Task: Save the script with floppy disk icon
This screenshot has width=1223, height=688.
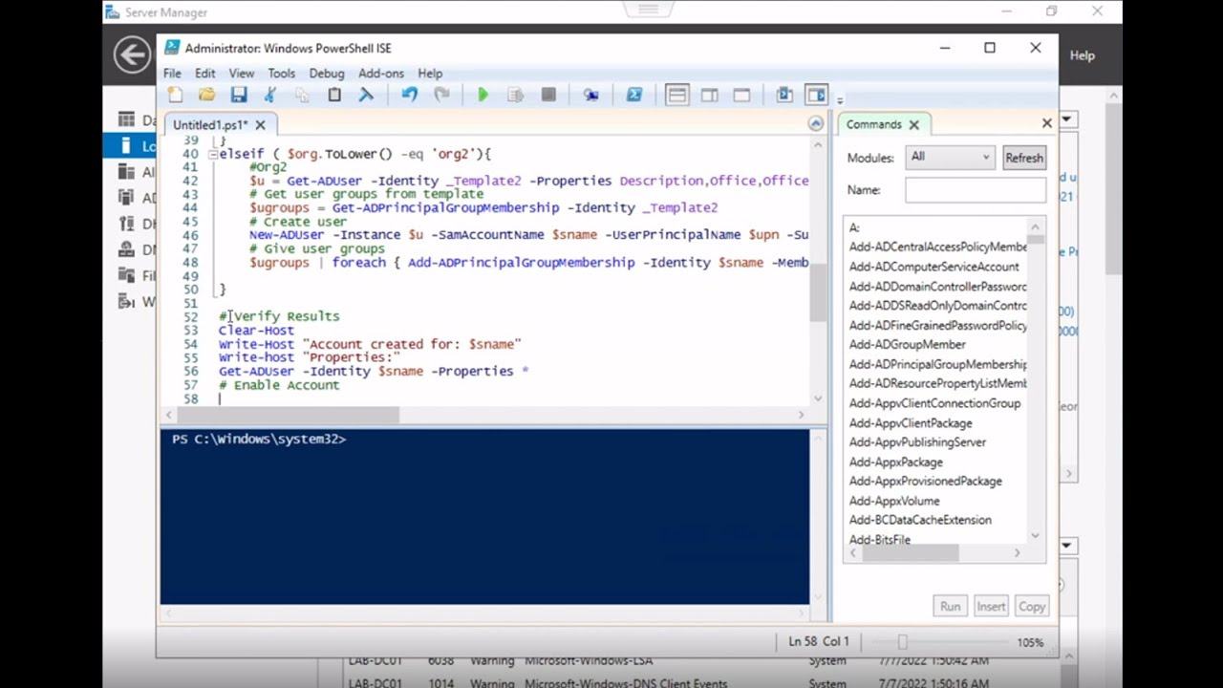Action: click(x=239, y=95)
